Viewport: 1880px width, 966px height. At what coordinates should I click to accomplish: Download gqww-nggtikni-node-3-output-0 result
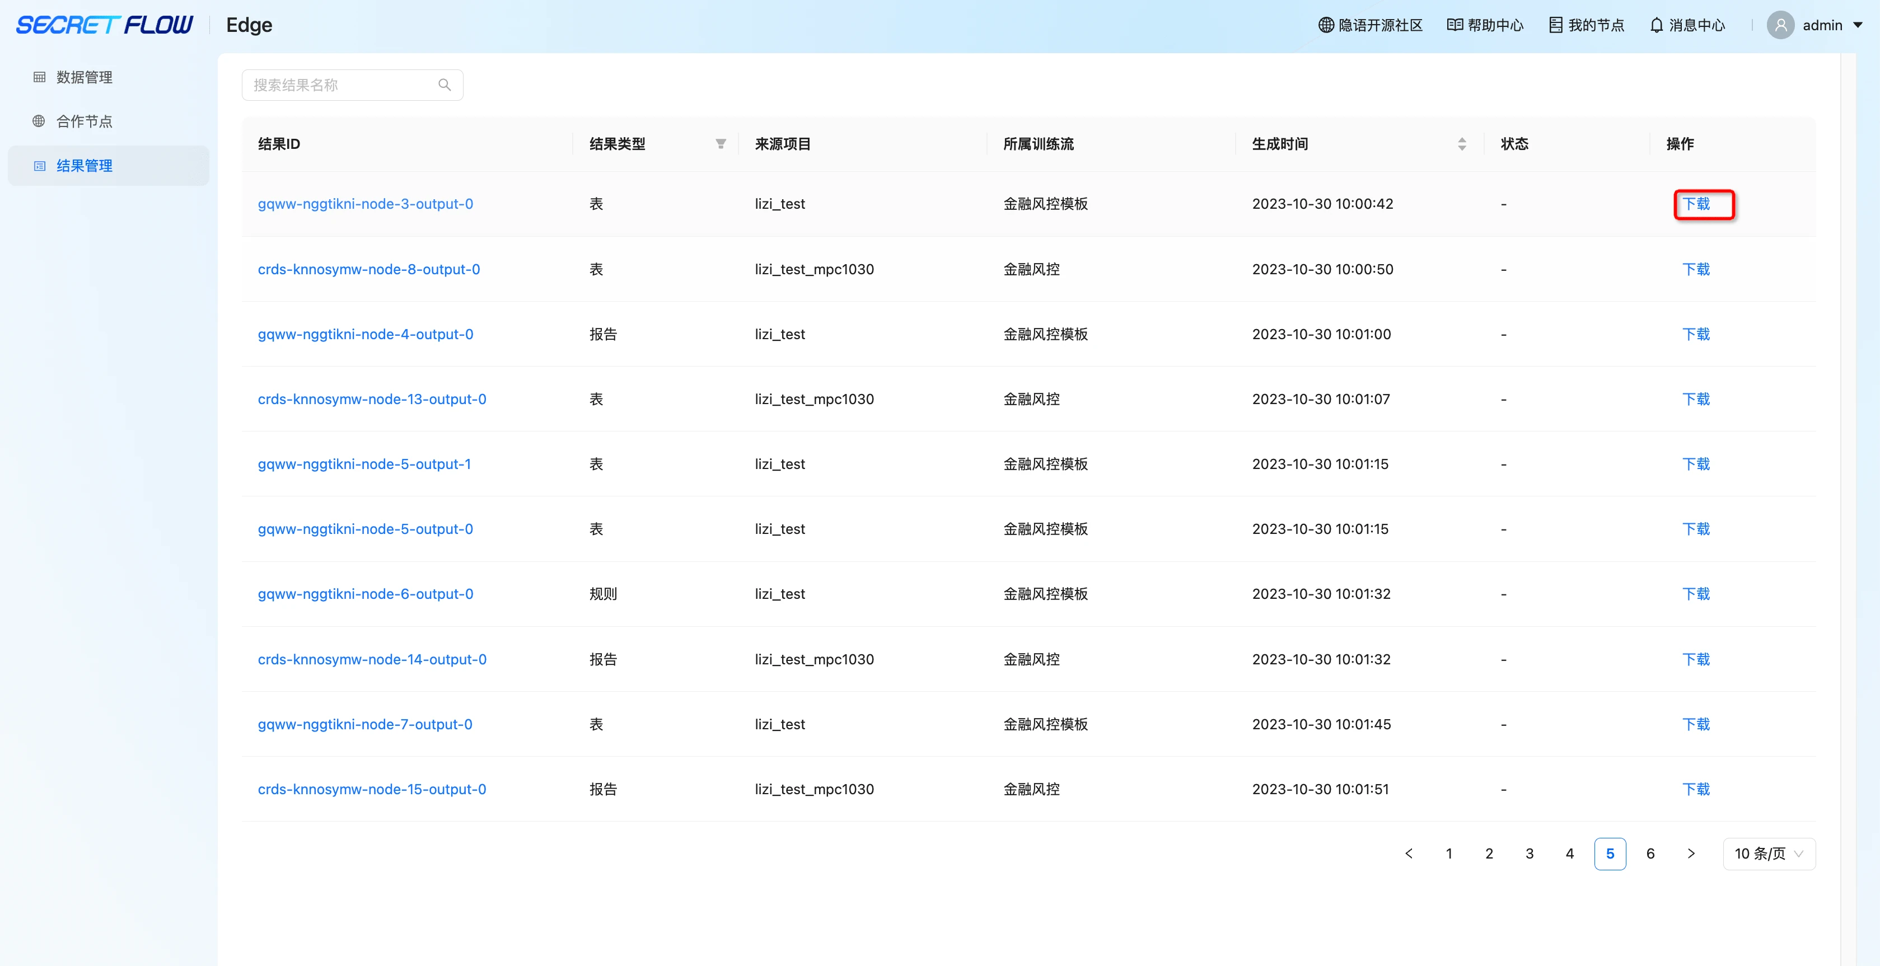click(1696, 204)
